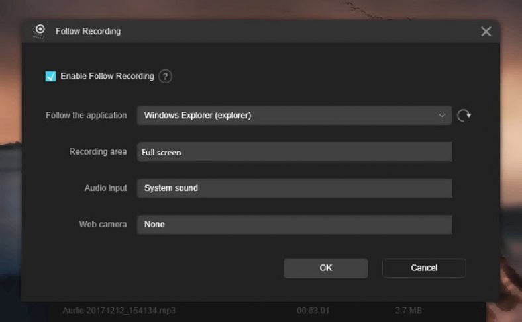522x322 pixels.
Task: Click the Follow Recording logo icon
Action: (x=39, y=31)
